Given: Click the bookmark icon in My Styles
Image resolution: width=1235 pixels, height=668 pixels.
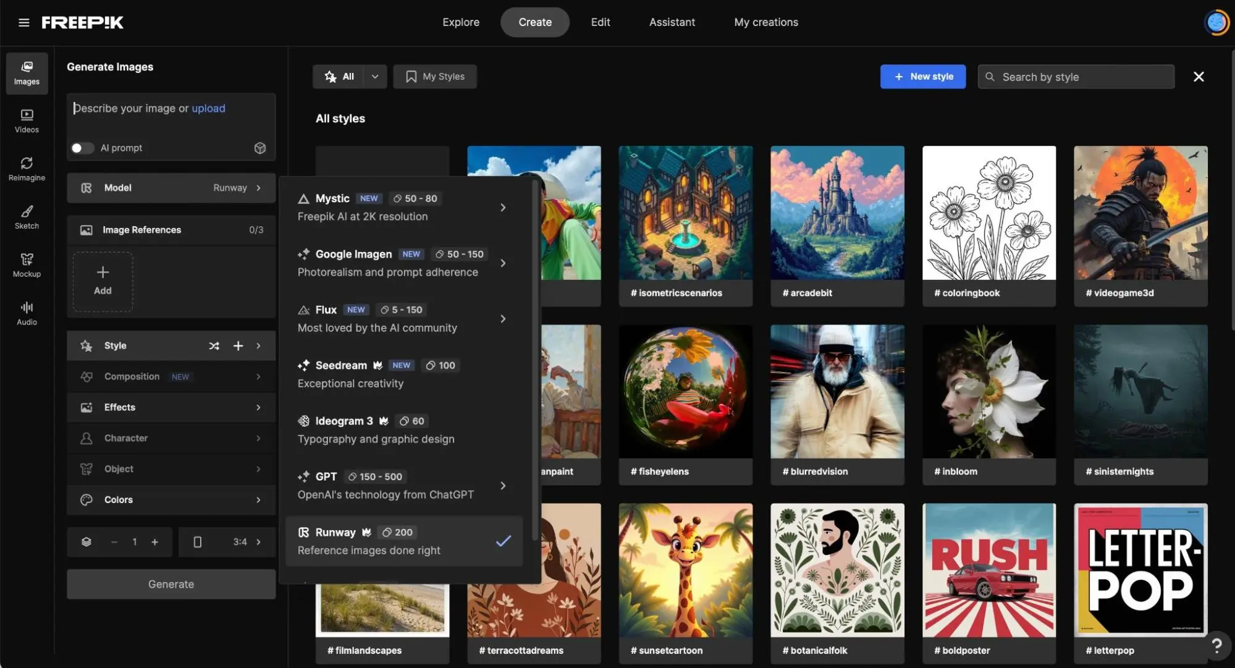Looking at the screenshot, I should tap(411, 77).
